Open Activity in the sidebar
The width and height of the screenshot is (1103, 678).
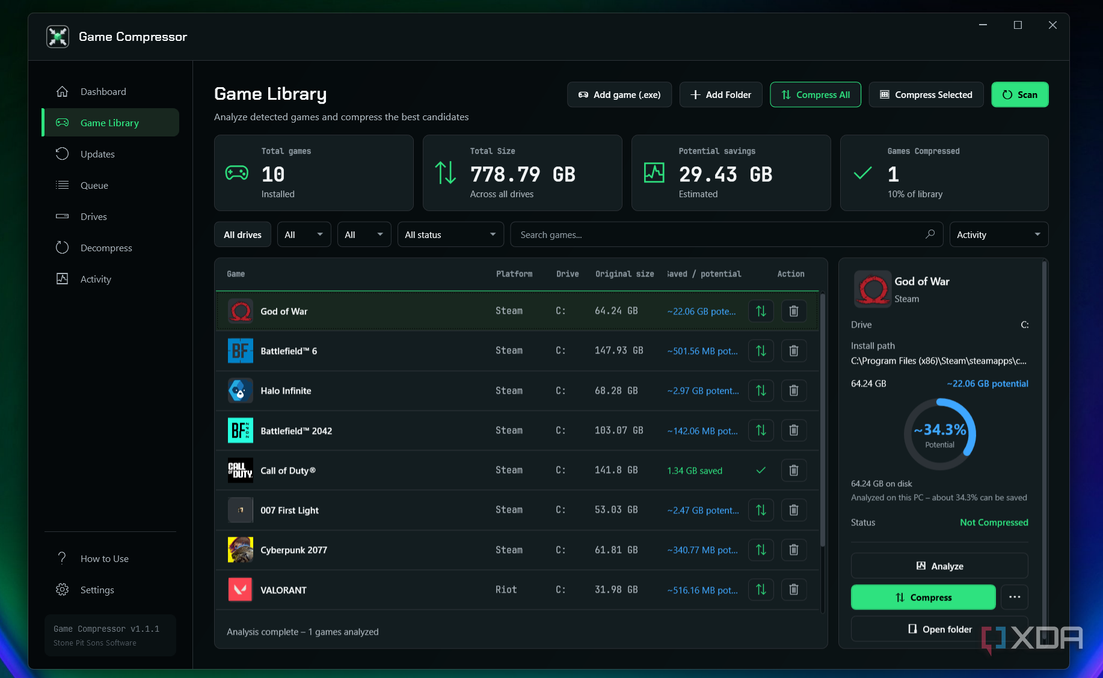[x=111, y=279]
